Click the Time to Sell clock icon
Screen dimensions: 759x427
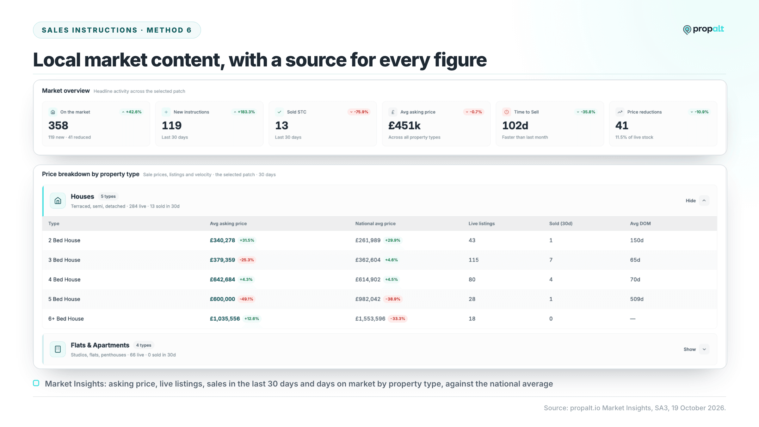(507, 112)
